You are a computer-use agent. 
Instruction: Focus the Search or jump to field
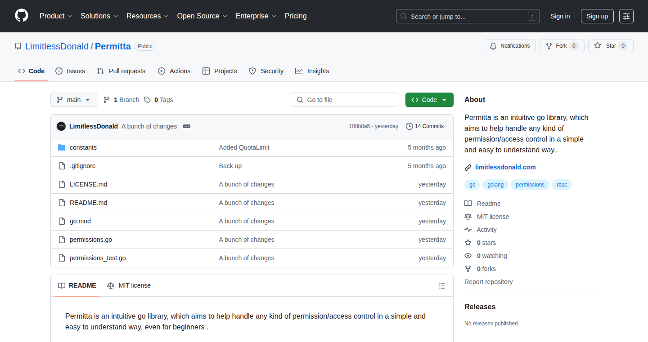[x=468, y=16]
